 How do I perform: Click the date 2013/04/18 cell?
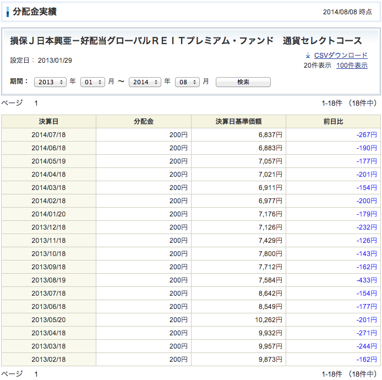click(x=48, y=333)
